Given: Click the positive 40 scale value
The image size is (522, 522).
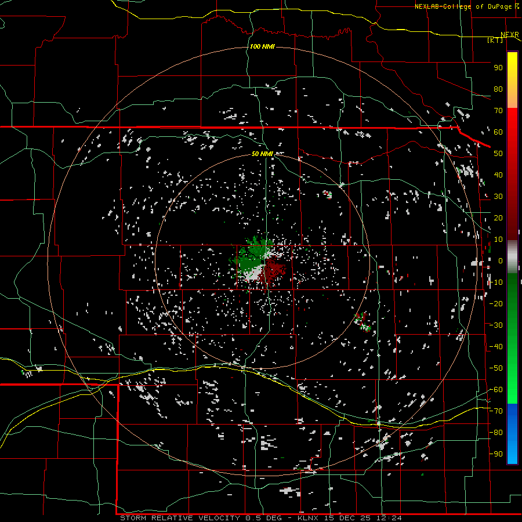Looking at the screenshot, I should 498,175.
